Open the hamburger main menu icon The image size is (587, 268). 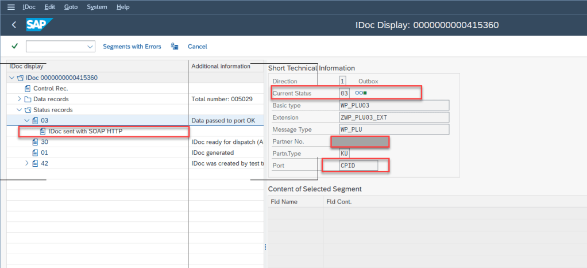point(10,7)
